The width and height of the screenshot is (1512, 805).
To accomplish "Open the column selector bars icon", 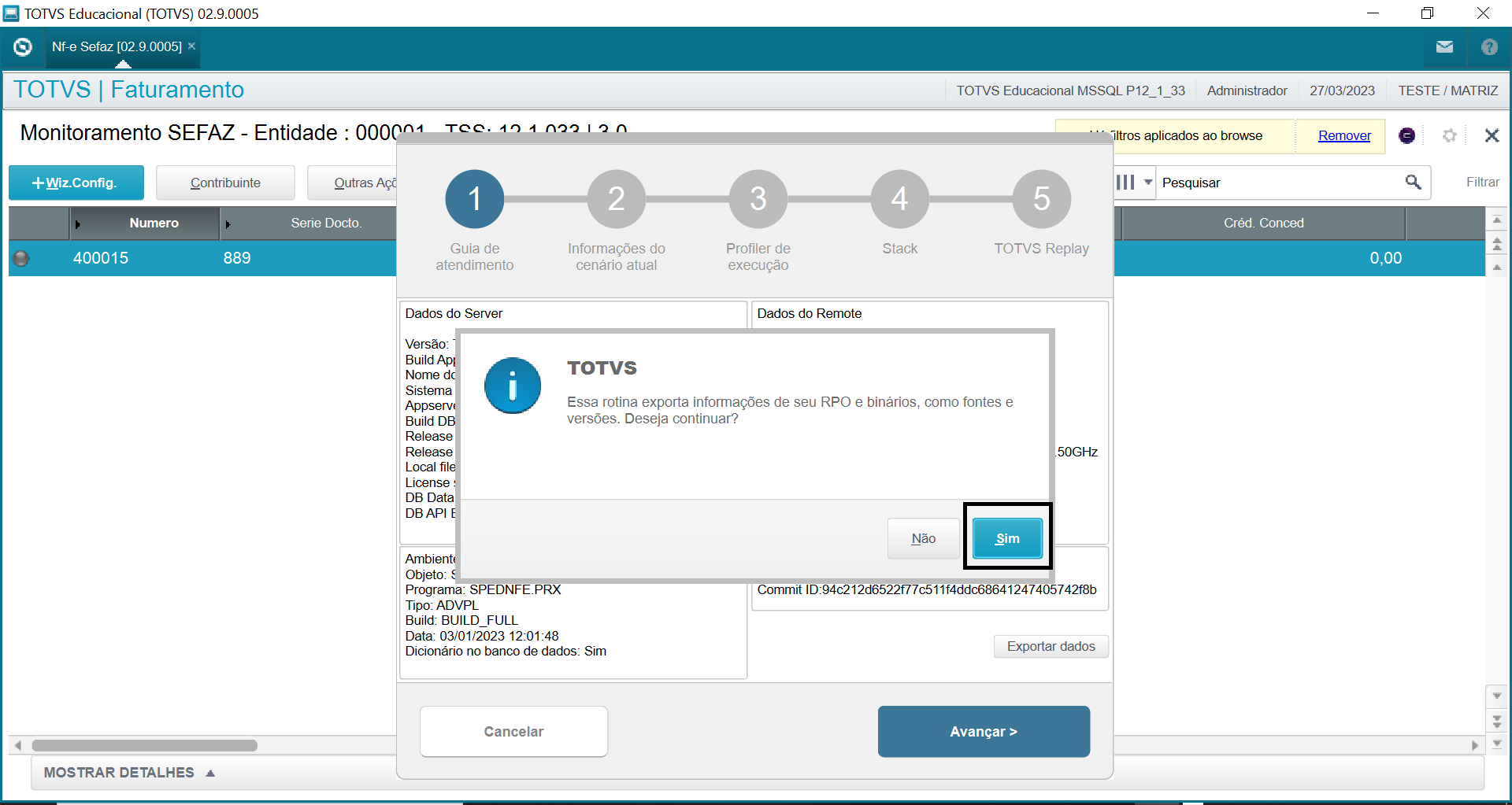I will [1125, 183].
